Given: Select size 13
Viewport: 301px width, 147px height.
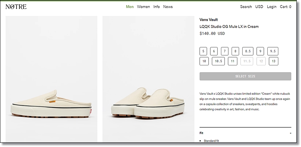Looking at the screenshot, I should (273, 61).
